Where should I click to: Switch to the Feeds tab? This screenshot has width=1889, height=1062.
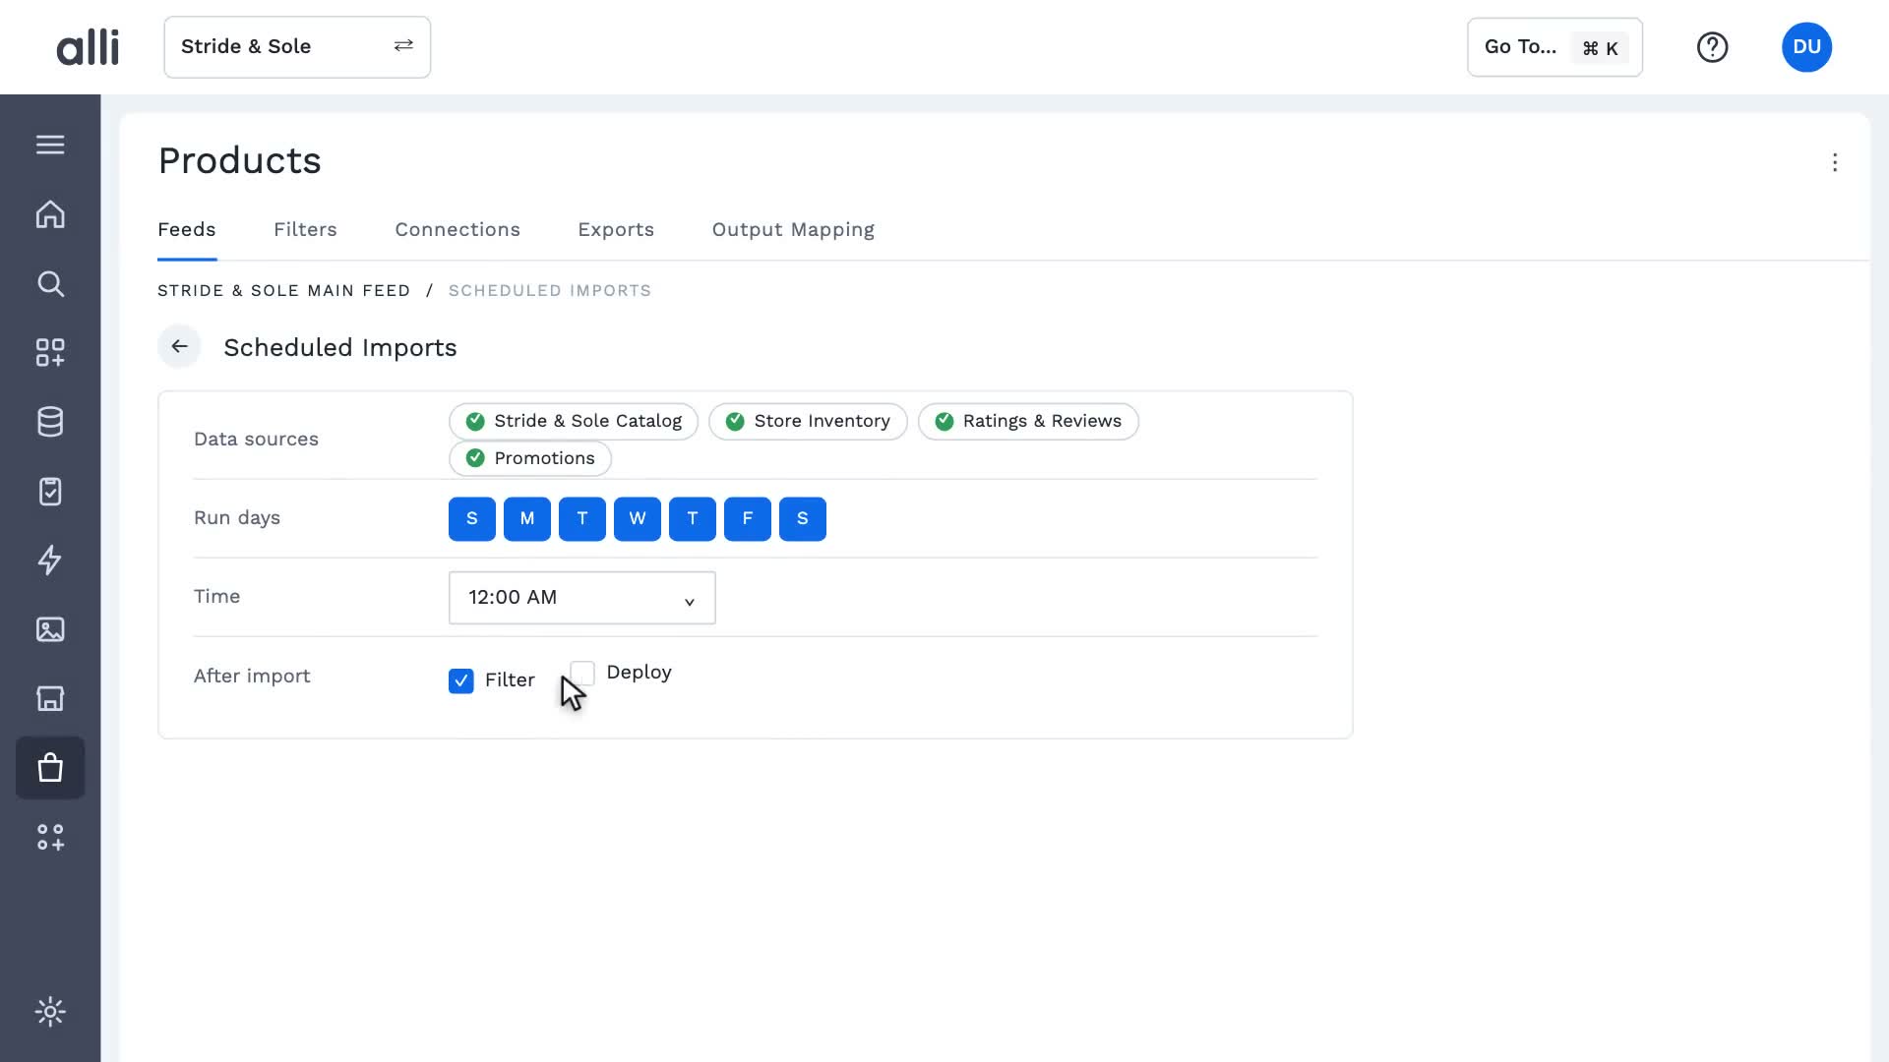point(187,230)
